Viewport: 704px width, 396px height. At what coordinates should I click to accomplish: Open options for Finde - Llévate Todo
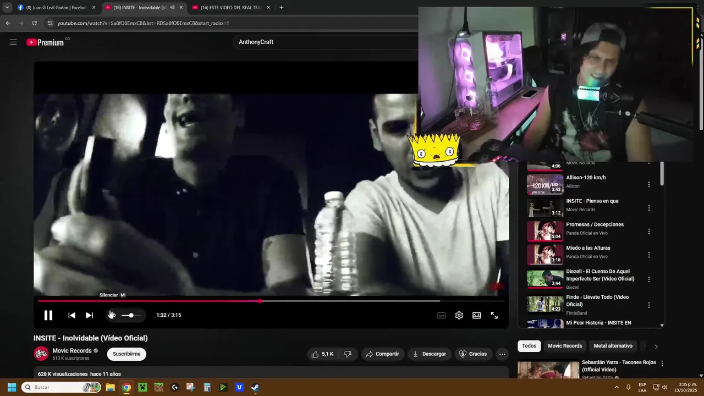(649, 305)
